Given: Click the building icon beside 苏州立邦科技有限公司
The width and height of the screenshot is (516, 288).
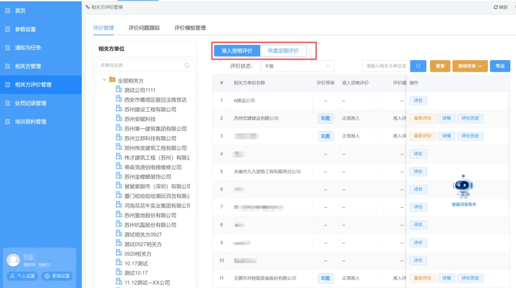Looking at the screenshot, I should (119, 137).
